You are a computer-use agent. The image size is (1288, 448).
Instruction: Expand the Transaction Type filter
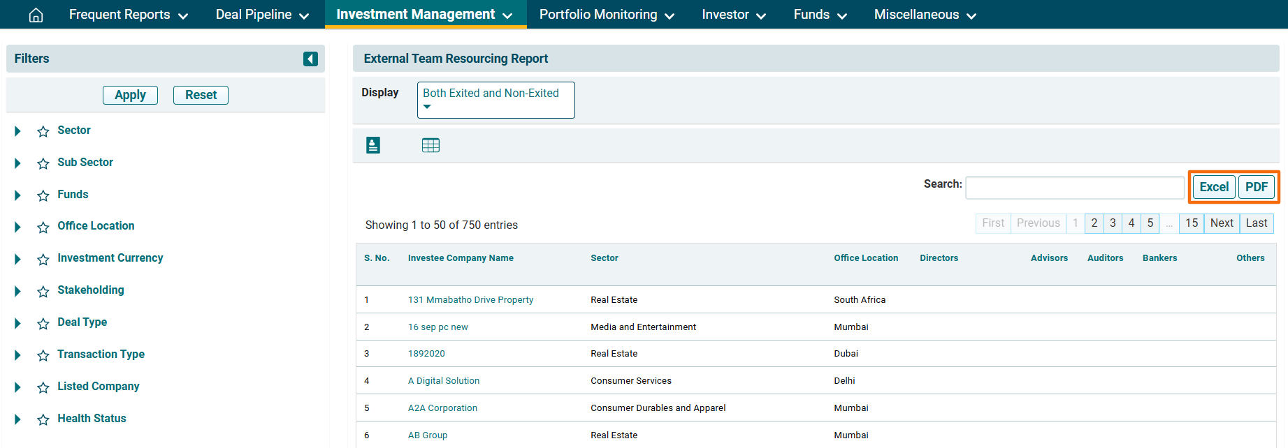[x=18, y=355]
